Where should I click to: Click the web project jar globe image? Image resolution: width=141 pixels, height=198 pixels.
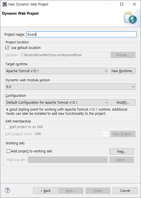point(130,17)
